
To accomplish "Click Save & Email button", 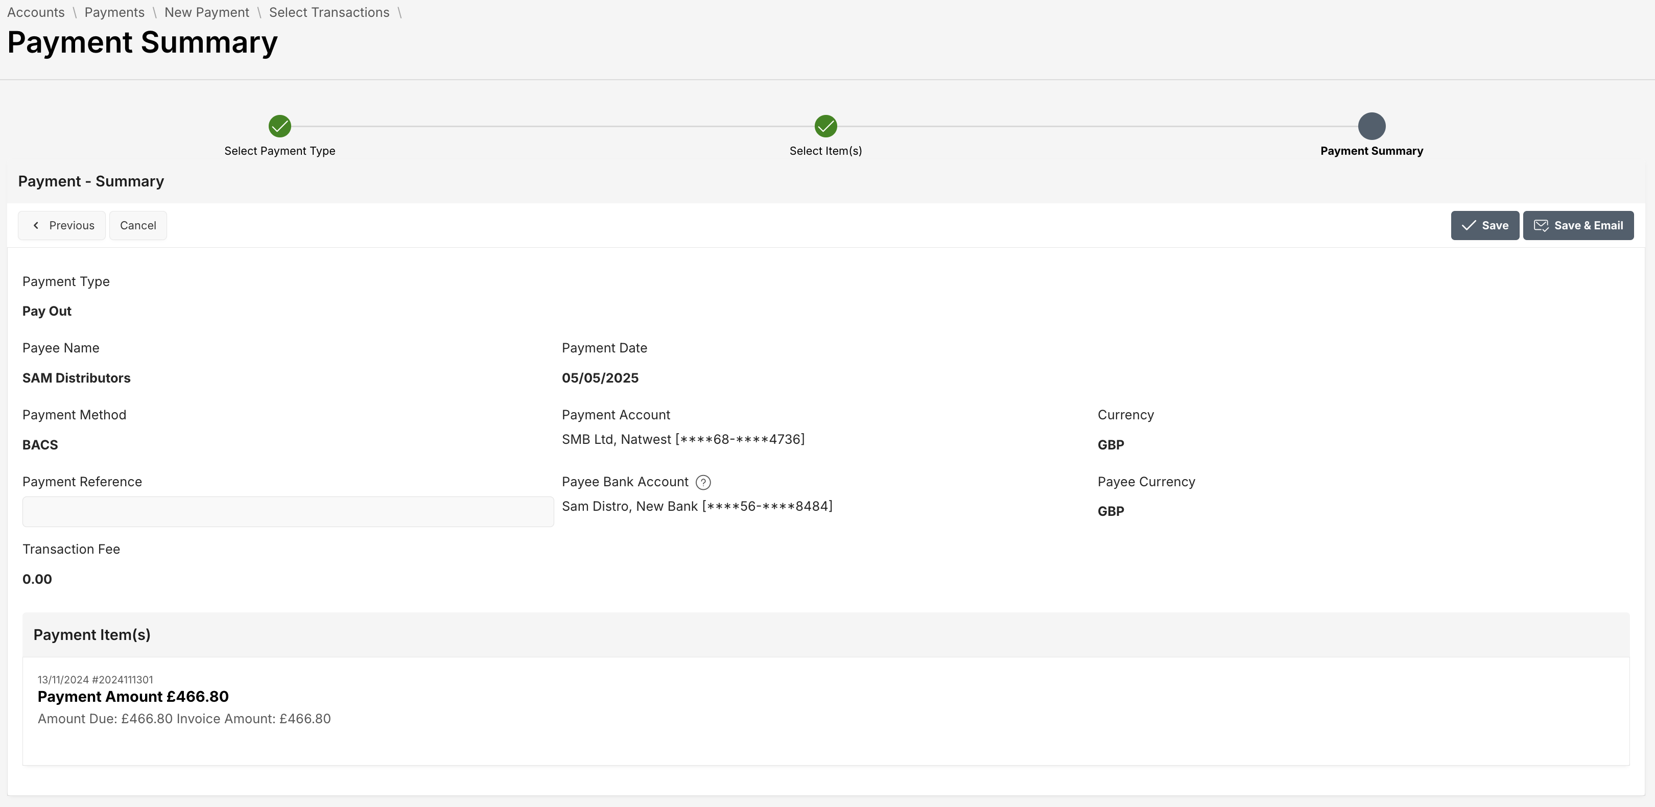I will pyautogui.click(x=1578, y=226).
